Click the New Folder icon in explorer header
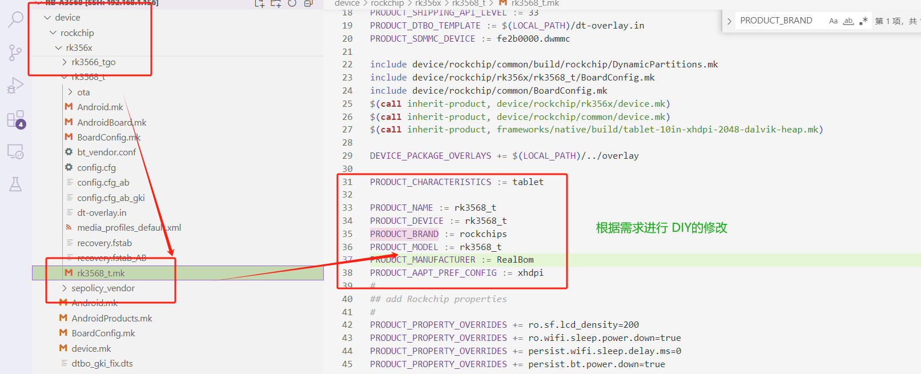 276,3
